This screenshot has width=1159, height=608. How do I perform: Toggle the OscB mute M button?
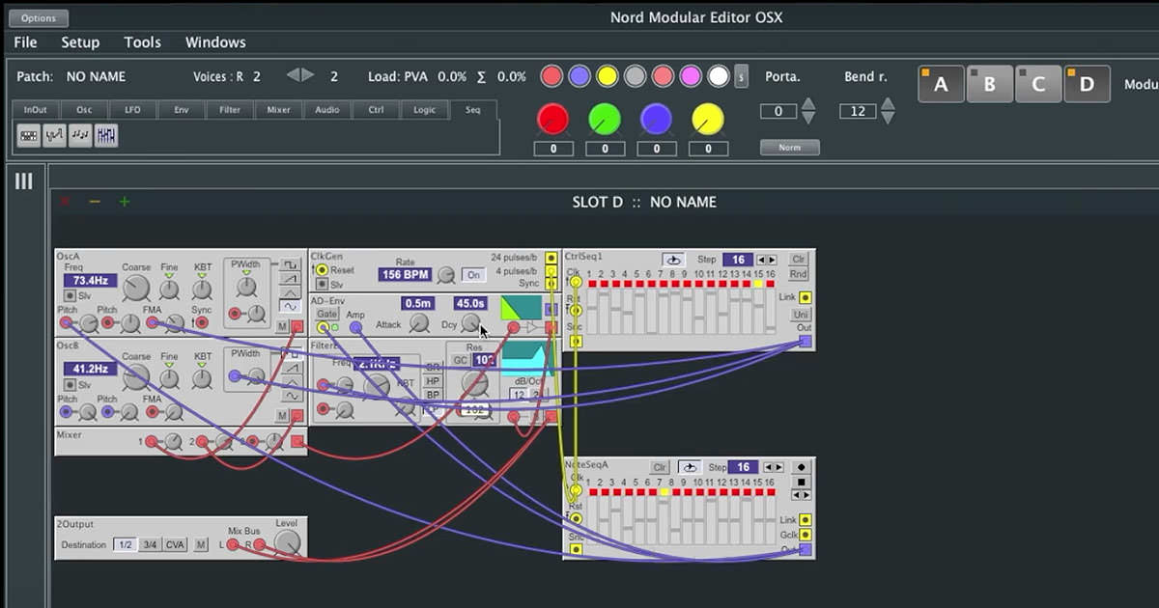[x=282, y=415]
